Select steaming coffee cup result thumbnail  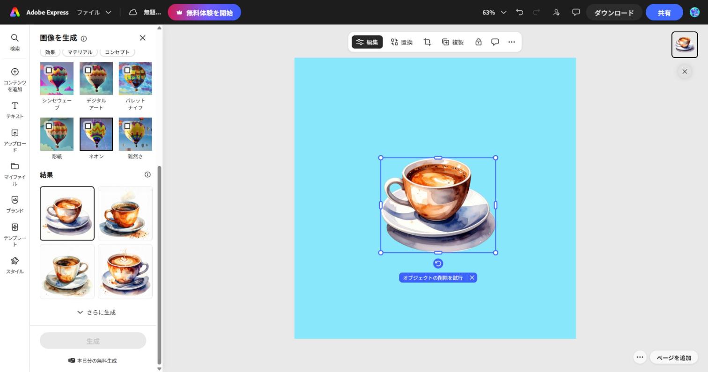pos(125,213)
